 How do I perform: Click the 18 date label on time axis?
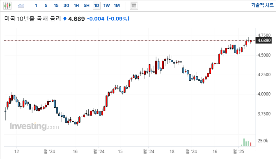pos(172,152)
